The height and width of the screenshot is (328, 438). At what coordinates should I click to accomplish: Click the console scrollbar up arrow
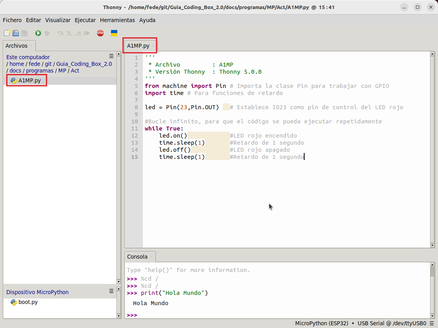[x=432, y=265]
